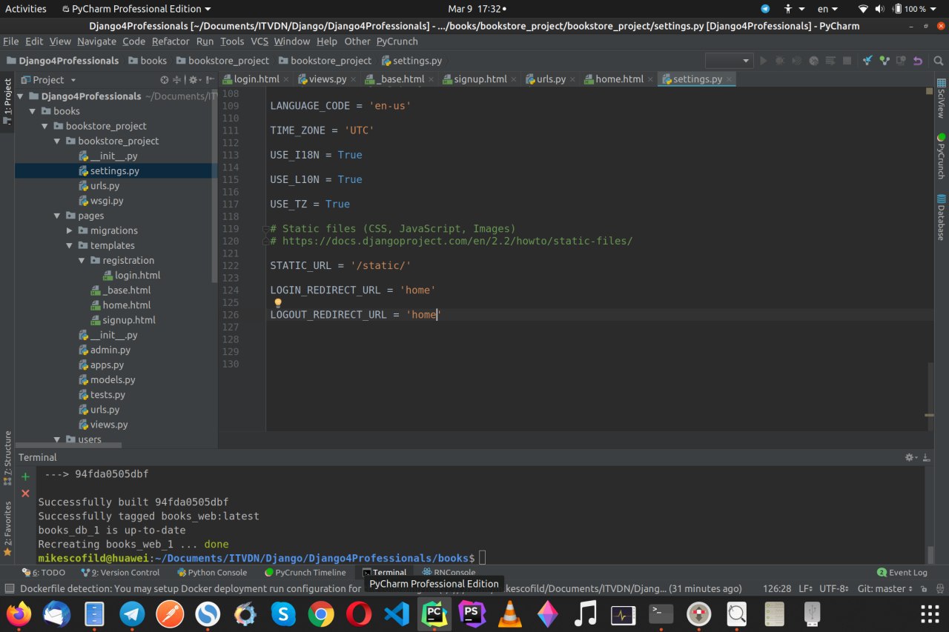Viewport: 949px width, 632px height.
Task: Switch to the _base.html tab
Action: coord(400,79)
